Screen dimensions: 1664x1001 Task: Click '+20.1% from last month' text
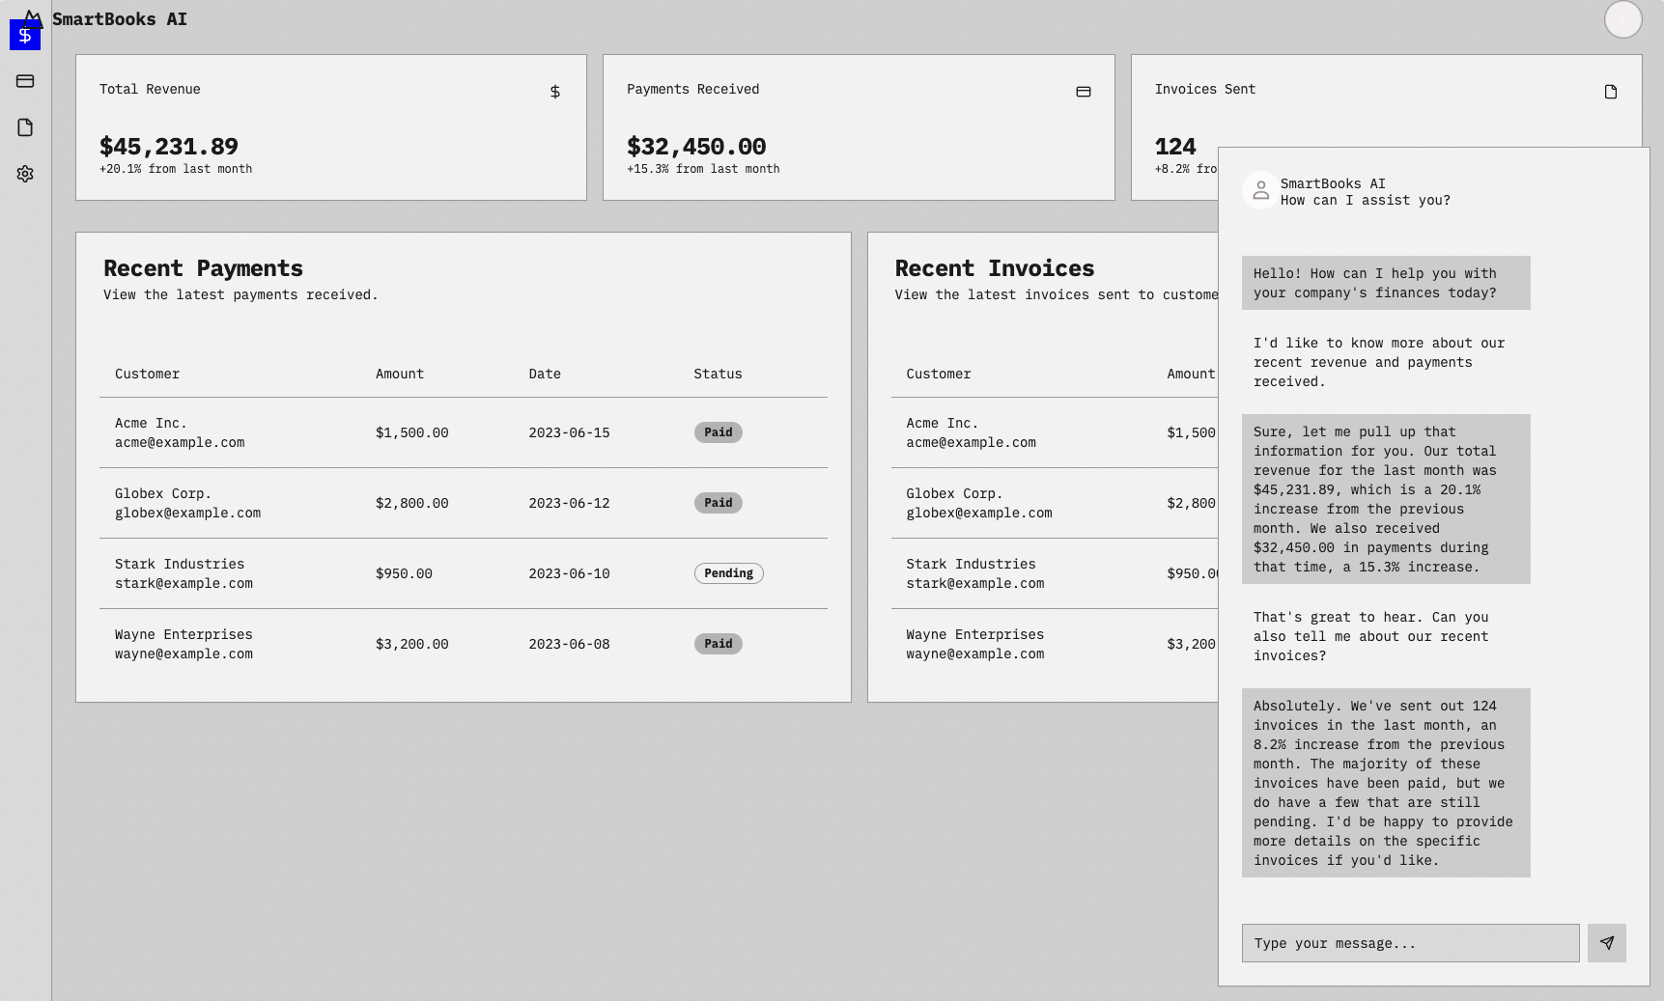coord(176,169)
